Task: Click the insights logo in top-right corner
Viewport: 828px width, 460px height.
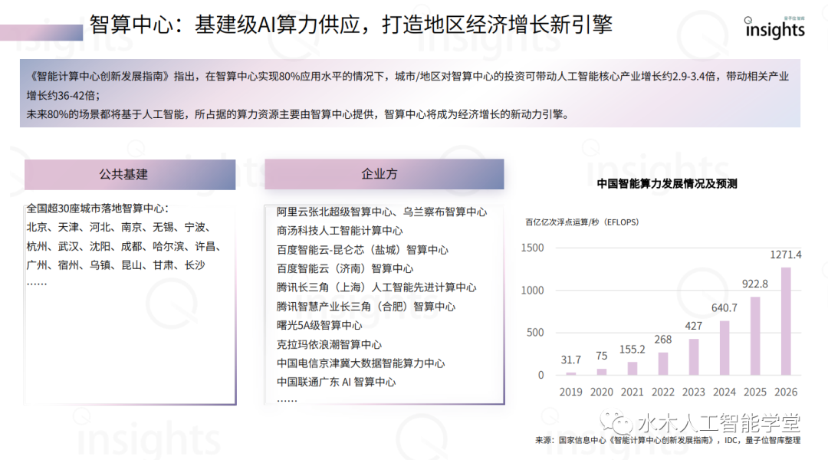Action: (775, 28)
